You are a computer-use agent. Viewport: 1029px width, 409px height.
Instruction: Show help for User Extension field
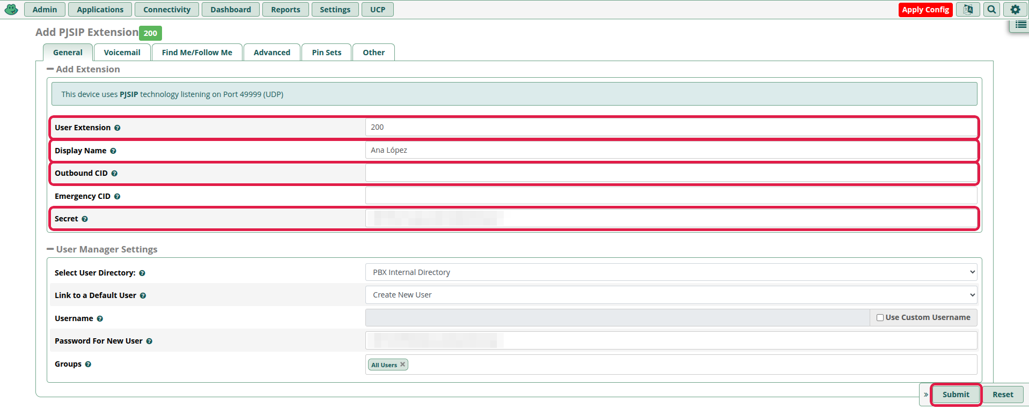tap(117, 128)
